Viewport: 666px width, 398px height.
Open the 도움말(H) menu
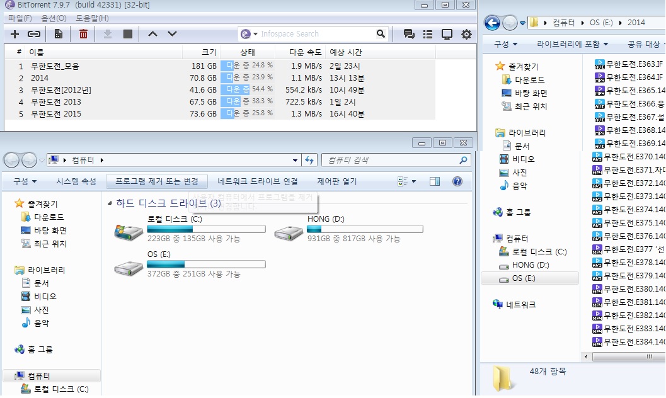pos(92,18)
